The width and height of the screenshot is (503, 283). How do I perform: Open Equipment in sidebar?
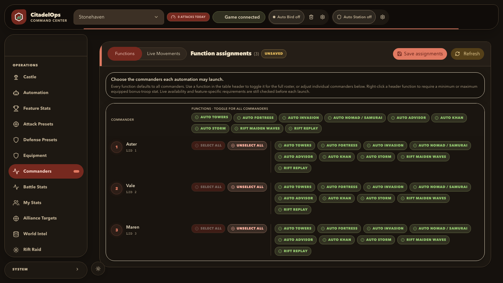(x=46, y=156)
